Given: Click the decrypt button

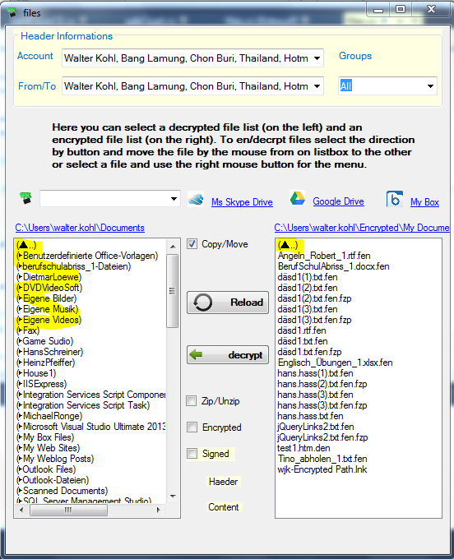Looking at the screenshot, I should tap(228, 355).
